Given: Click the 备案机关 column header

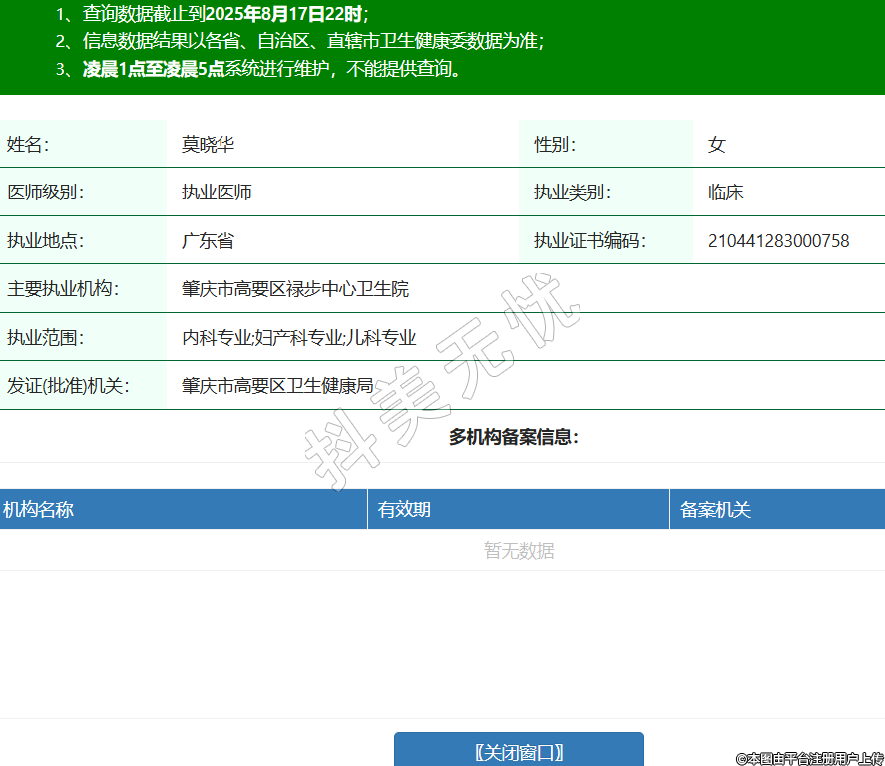Looking at the screenshot, I should pyautogui.click(x=715, y=510).
